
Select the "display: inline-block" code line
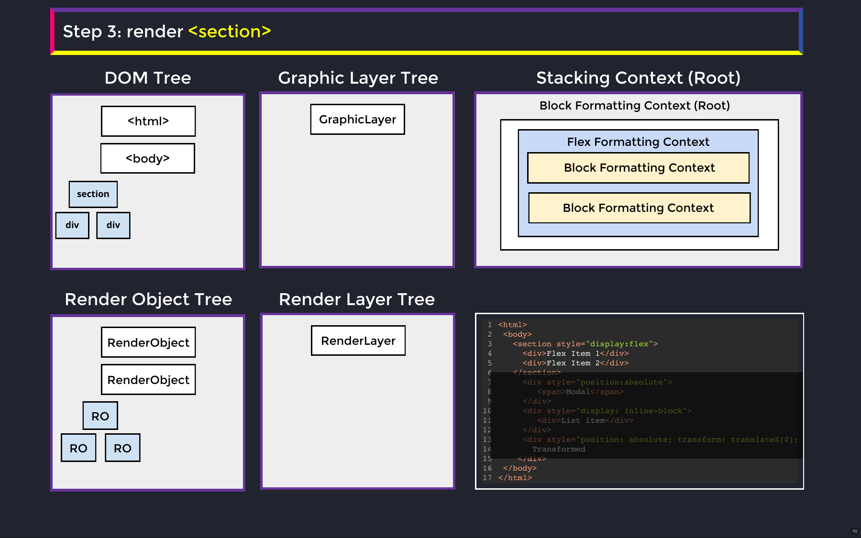[607, 411]
